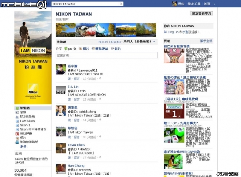Open Kevin Chen's profile picture
Image resolution: width=241 pixels, height=177 pixels.
tap(61, 148)
